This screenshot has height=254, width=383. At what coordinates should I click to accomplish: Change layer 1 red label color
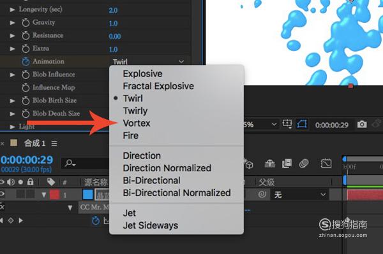[54, 195]
